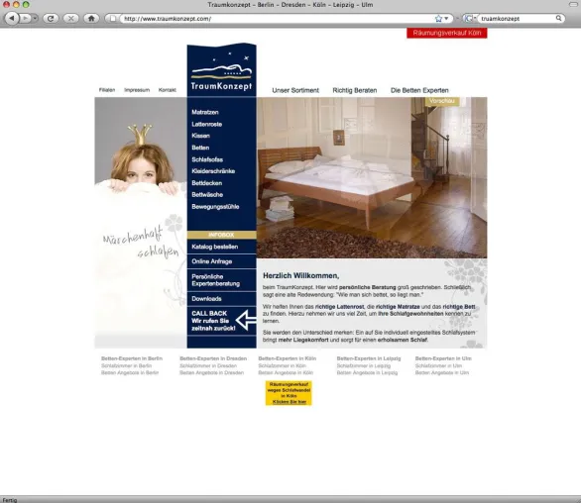581x503 pixels.
Task: Open Betten-Experten in Leipzig link
Action: point(369,358)
